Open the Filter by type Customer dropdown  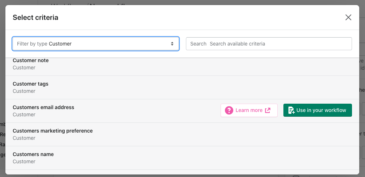(96, 44)
